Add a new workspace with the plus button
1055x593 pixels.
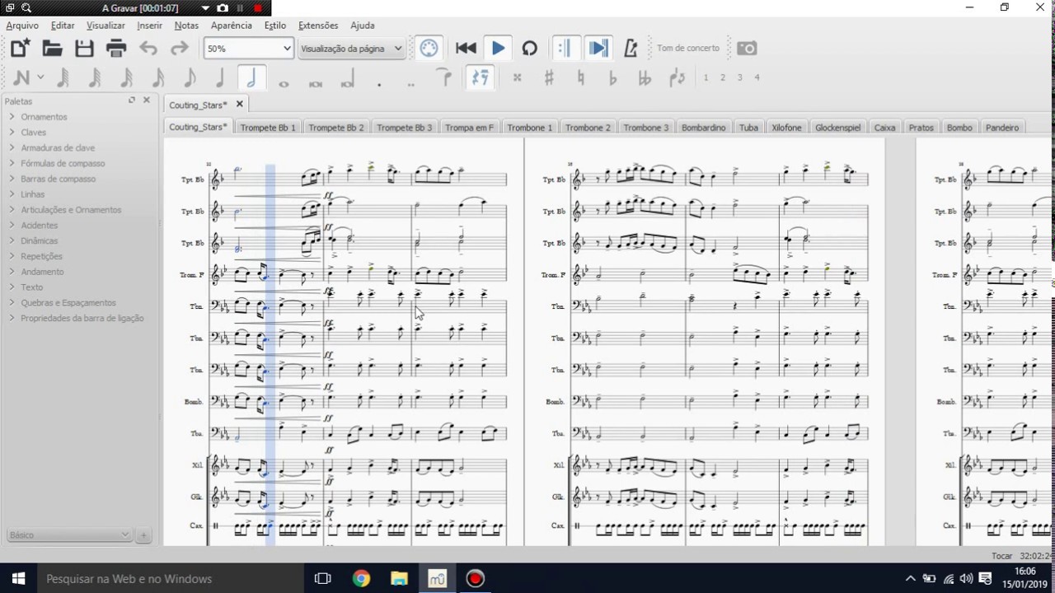pyautogui.click(x=143, y=535)
